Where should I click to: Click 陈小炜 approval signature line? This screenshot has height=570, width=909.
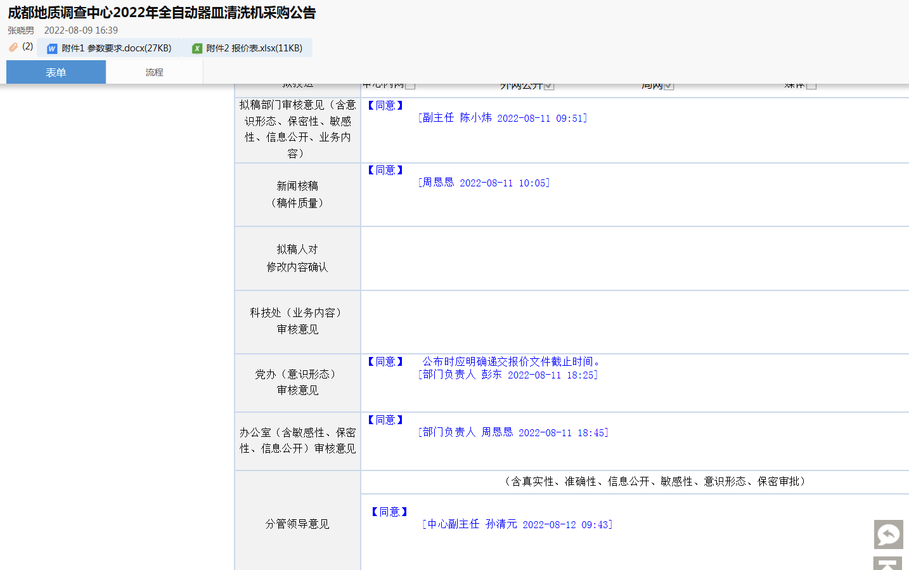coord(502,118)
